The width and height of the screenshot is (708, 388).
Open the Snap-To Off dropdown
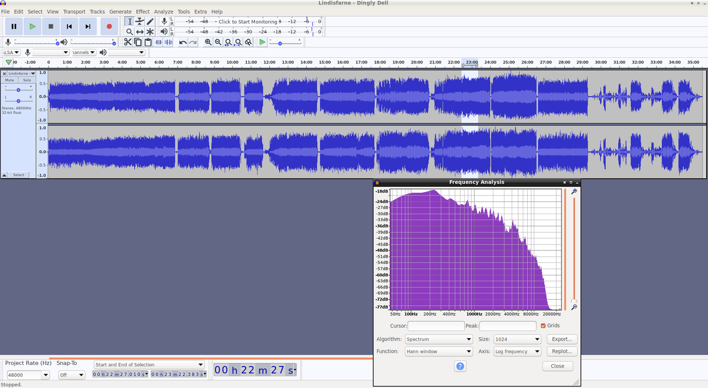72,375
